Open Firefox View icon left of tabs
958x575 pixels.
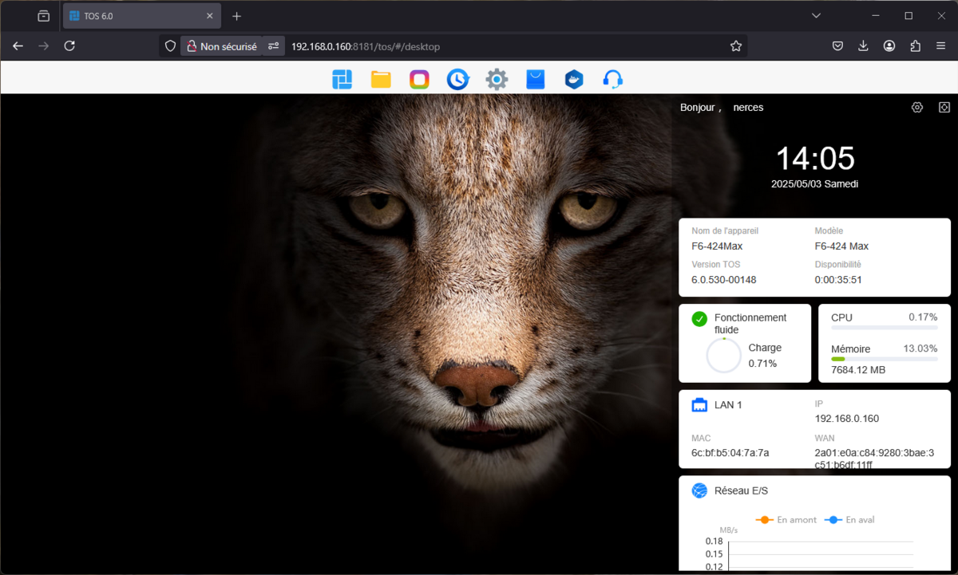coord(43,16)
